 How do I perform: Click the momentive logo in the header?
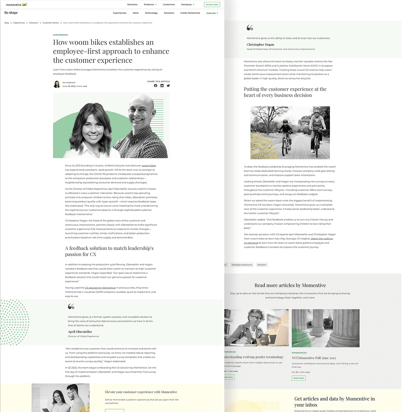tap(16, 4)
